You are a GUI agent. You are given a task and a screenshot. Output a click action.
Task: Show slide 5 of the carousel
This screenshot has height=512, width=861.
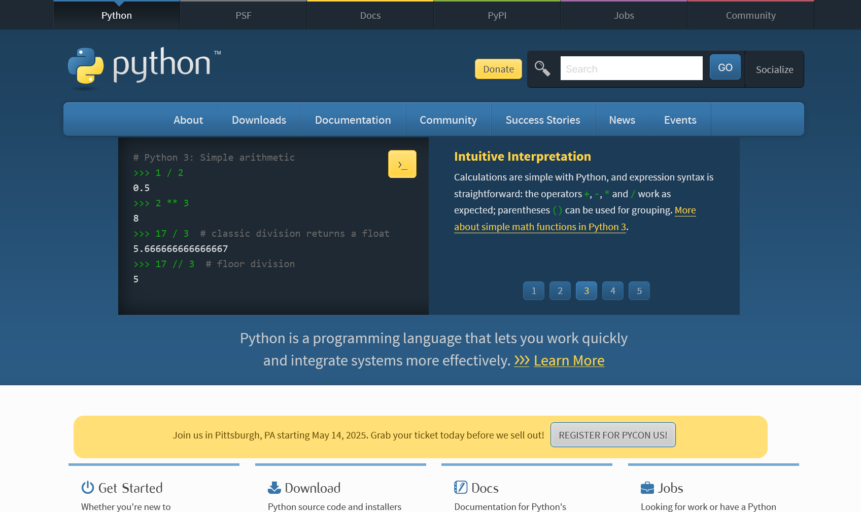coord(639,291)
